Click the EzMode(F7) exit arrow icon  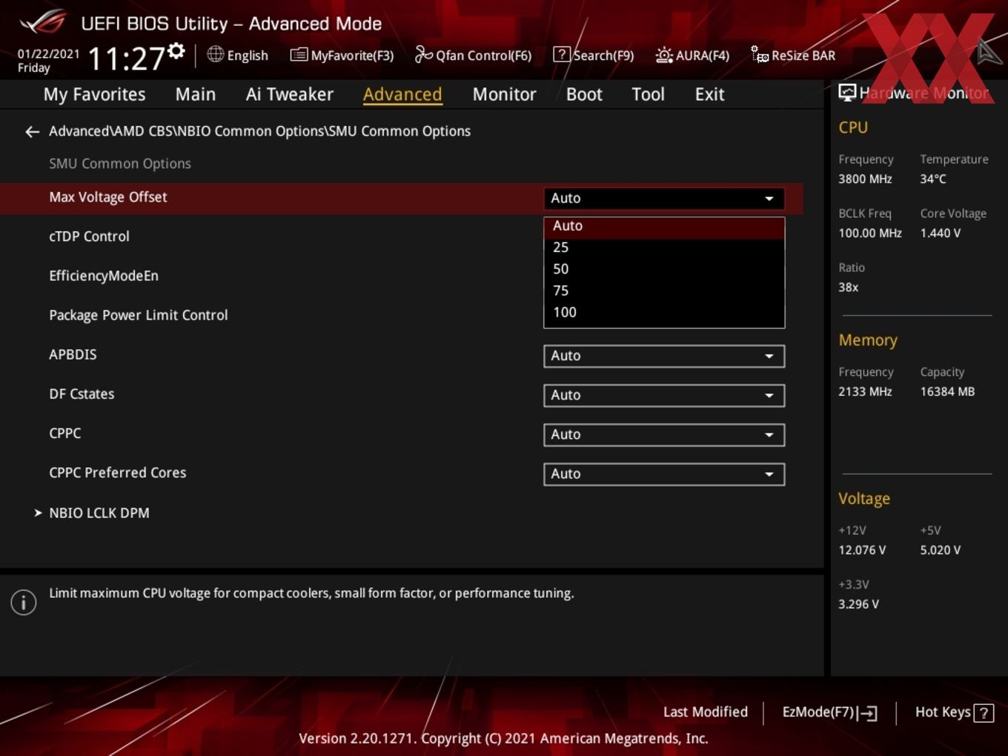[868, 713]
